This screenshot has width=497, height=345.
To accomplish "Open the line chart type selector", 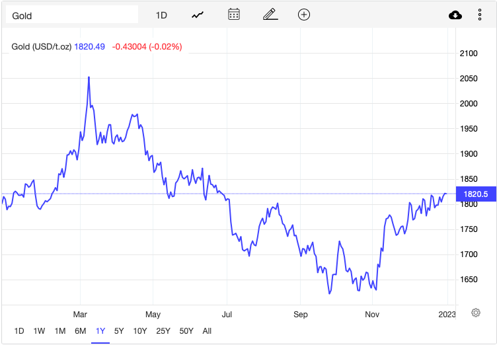I will pyautogui.click(x=198, y=15).
